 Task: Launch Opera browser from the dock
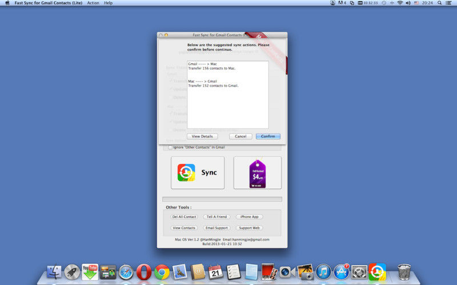click(144, 272)
